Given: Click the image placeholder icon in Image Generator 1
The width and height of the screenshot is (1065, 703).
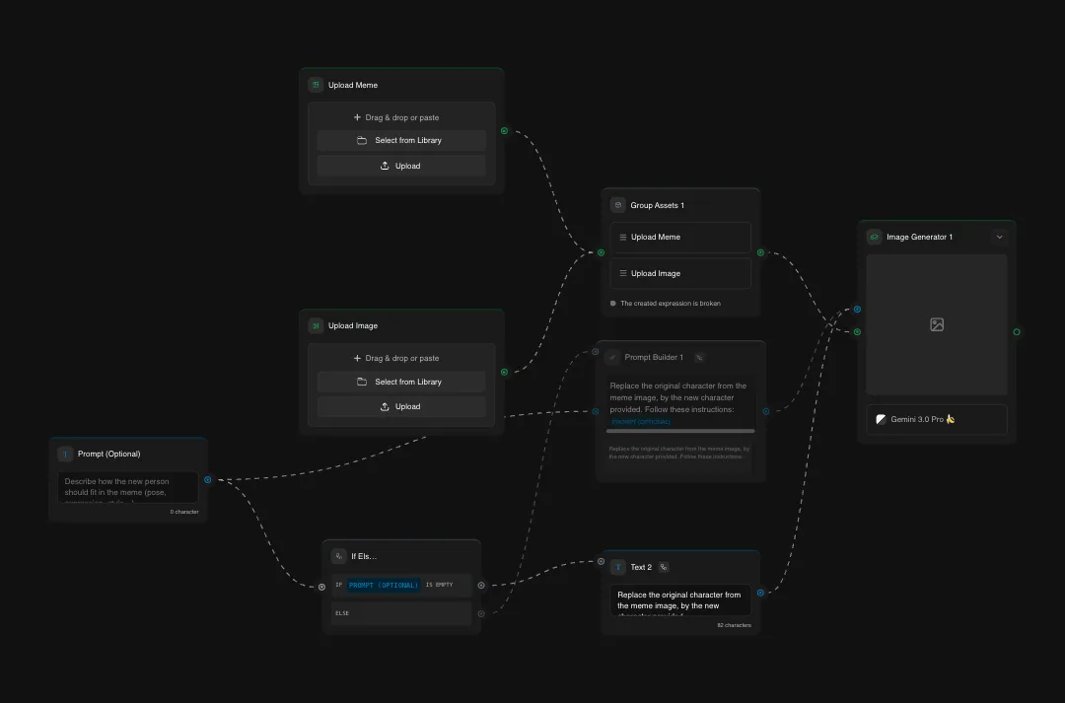Looking at the screenshot, I should click(936, 323).
